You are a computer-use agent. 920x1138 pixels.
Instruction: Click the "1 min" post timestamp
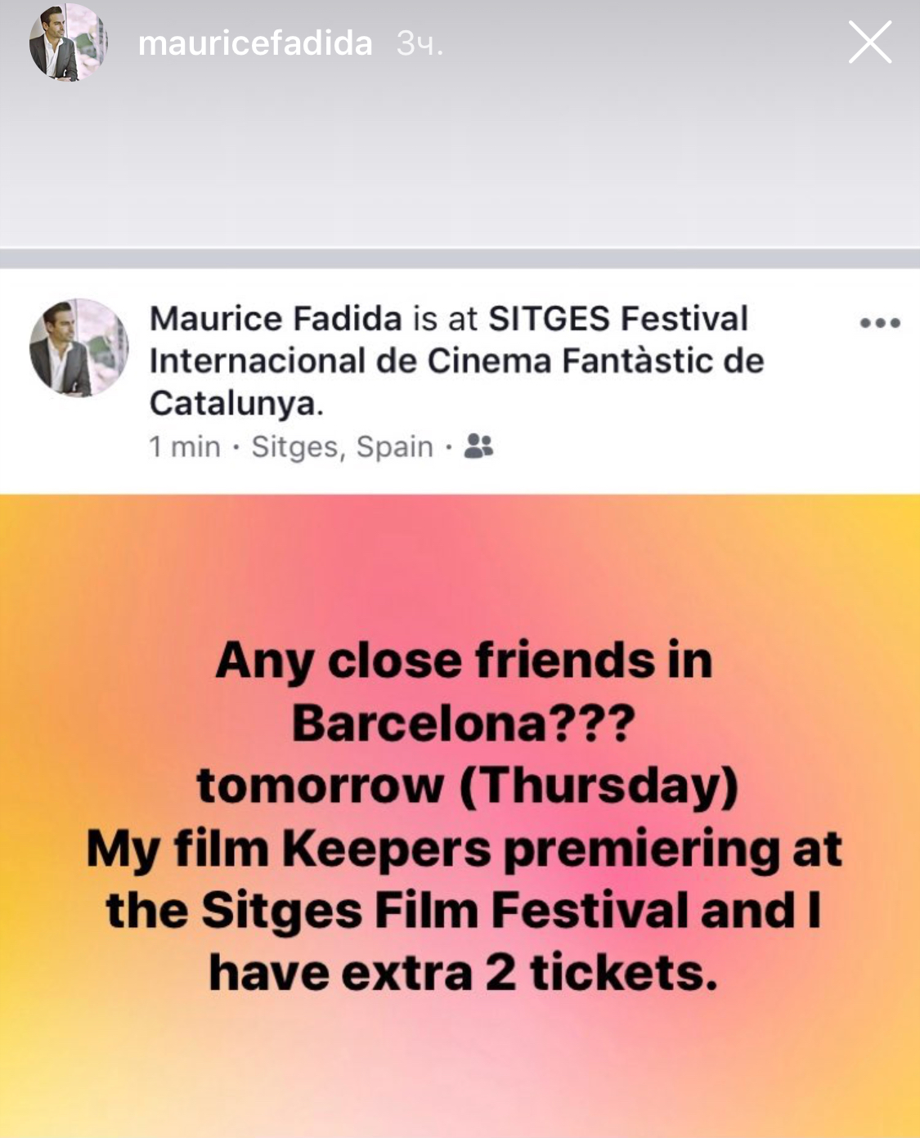pyautogui.click(x=185, y=447)
